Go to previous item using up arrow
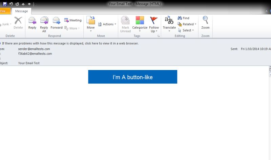 [23, 4]
